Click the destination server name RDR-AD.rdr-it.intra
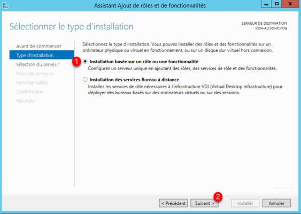Viewport: 301px width, 214px height. pos(271,28)
